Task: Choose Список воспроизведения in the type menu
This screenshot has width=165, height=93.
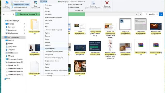Action: coord(54,52)
